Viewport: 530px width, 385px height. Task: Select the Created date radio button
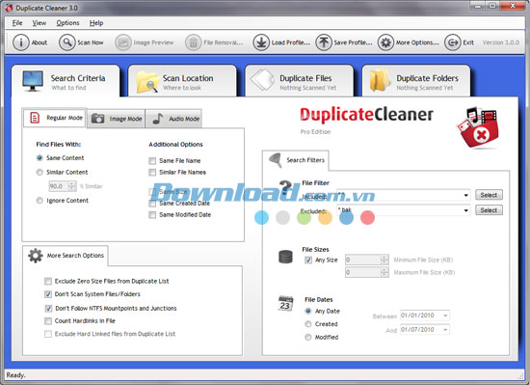click(308, 324)
